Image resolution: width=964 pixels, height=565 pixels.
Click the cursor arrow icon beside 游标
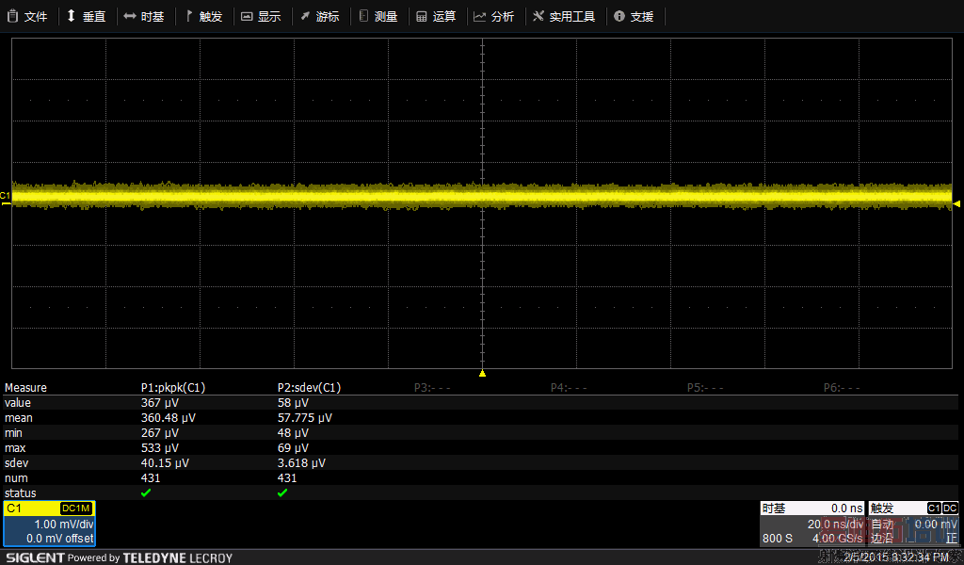point(305,16)
